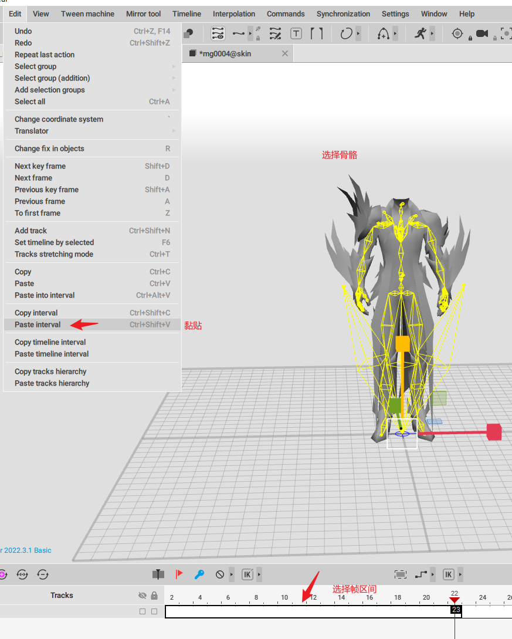Viewport: 512px width, 639px height.
Task: Expand the Select group submenu
Action: coord(92,66)
